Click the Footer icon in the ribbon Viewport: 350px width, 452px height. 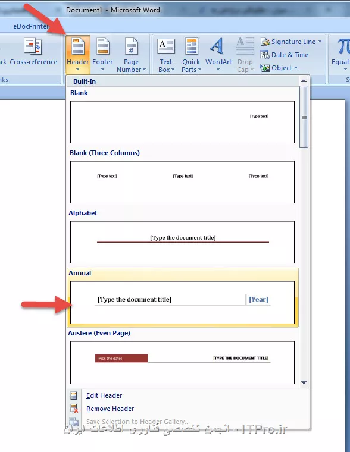103,47
